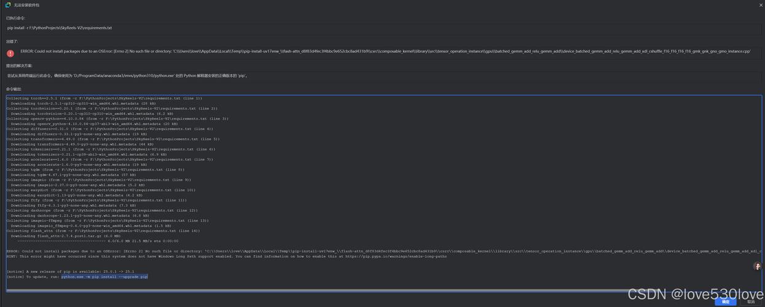765x307 pixels.
Task: Click the 'Collecting accelerate==1.6.0' output line
Action: [109, 160]
